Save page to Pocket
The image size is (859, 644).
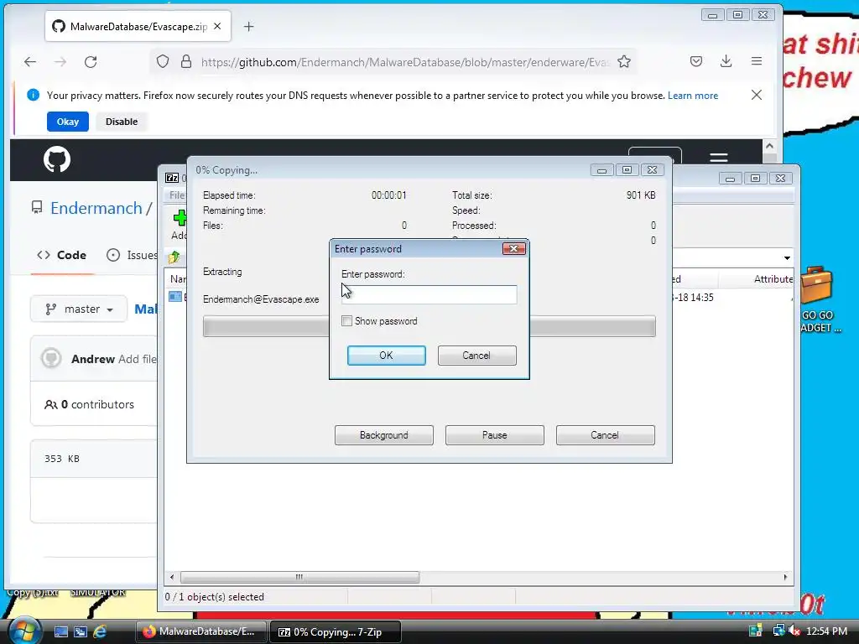(x=696, y=61)
